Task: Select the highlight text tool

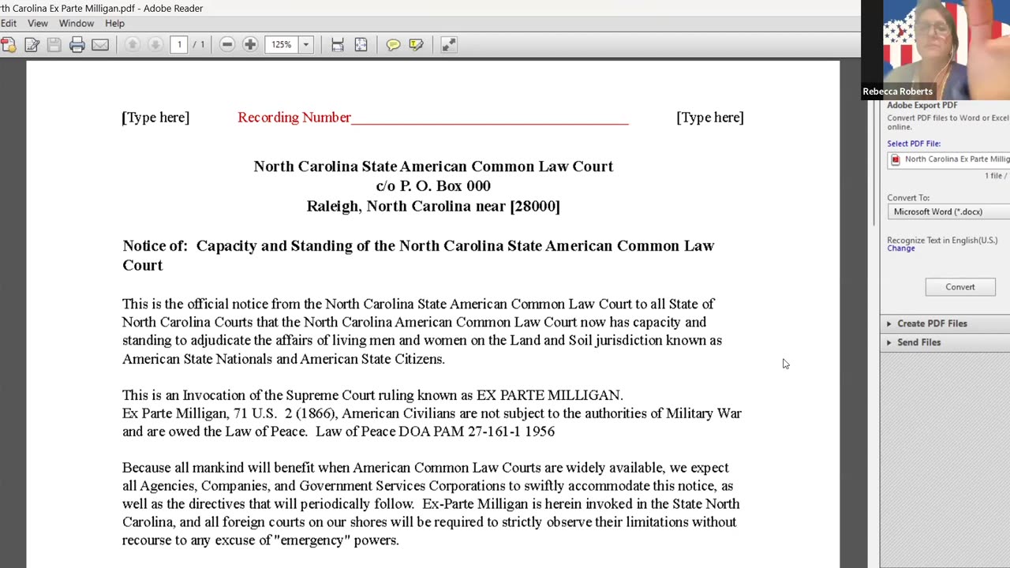Action: click(416, 45)
